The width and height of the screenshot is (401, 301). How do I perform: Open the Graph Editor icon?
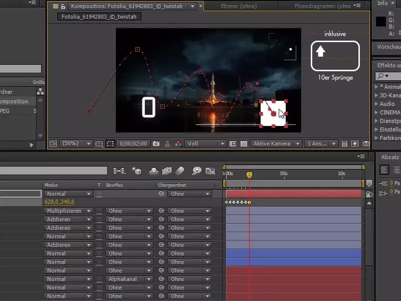pos(211,171)
